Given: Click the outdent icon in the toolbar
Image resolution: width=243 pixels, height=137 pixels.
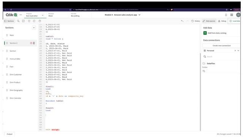Looking at the screenshot, I should pyautogui.click(x=34, y=21).
